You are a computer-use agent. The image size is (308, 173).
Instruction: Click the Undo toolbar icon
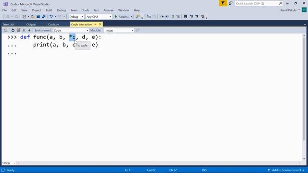click(51, 17)
